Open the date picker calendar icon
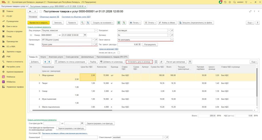The width and height of the screenshot is (262, 140). pyautogui.click(x=85, y=35)
